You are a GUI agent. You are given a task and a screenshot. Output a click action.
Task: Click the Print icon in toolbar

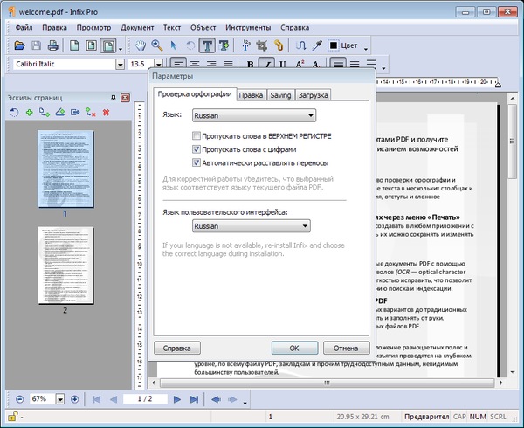54,45
